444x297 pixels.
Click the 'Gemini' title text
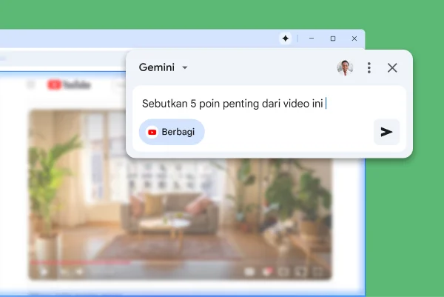(x=157, y=67)
